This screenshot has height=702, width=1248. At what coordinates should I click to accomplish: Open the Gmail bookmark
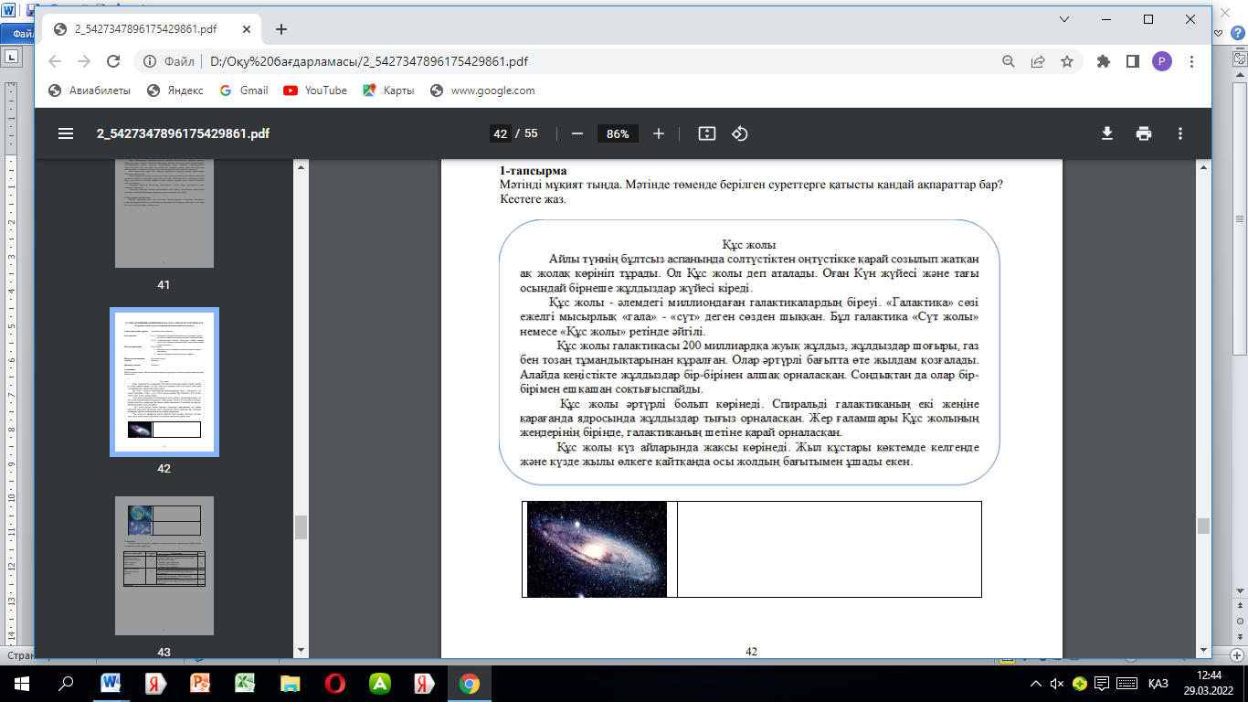point(244,90)
